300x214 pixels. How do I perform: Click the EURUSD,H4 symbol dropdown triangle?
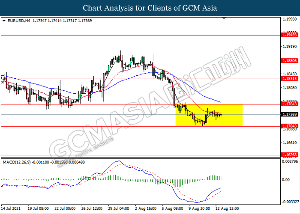pyautogui.click(x=4, y=21)
